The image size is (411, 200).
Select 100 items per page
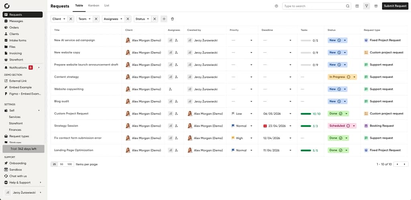click(x=69, y=164)
